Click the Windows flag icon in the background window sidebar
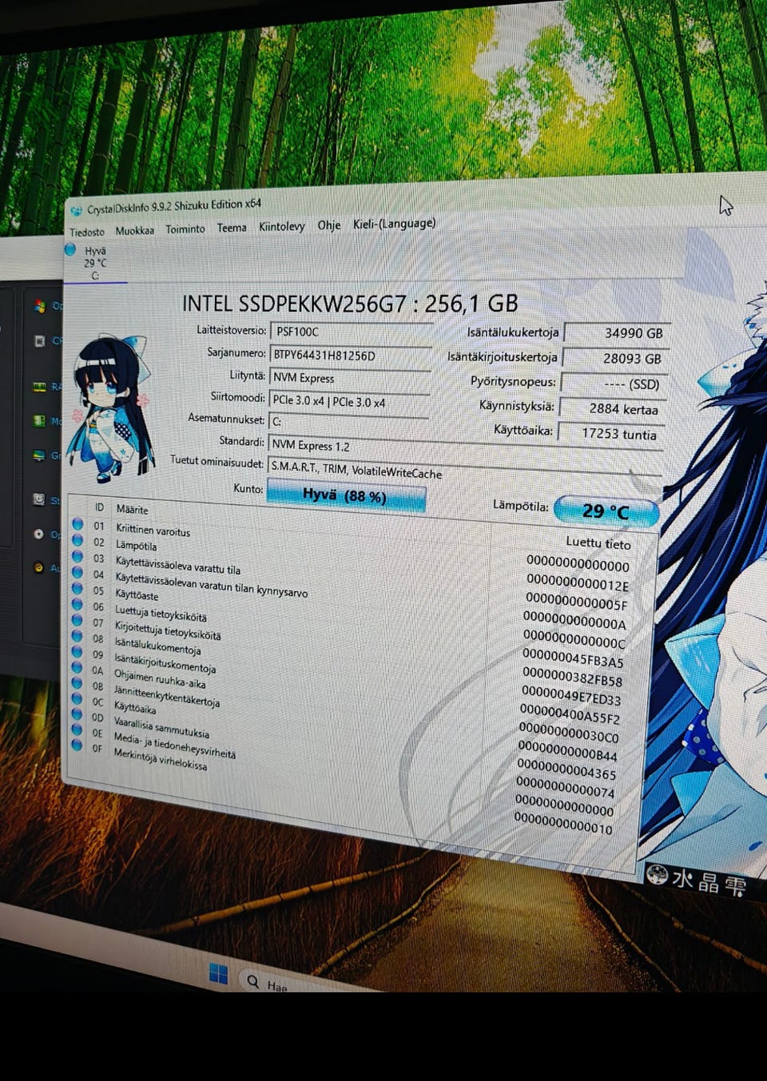The width and height of the screenshot is (767, 1081). tap(39, 306)
